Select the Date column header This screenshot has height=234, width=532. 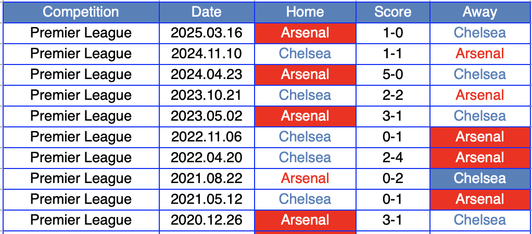[x=207, y=12]
